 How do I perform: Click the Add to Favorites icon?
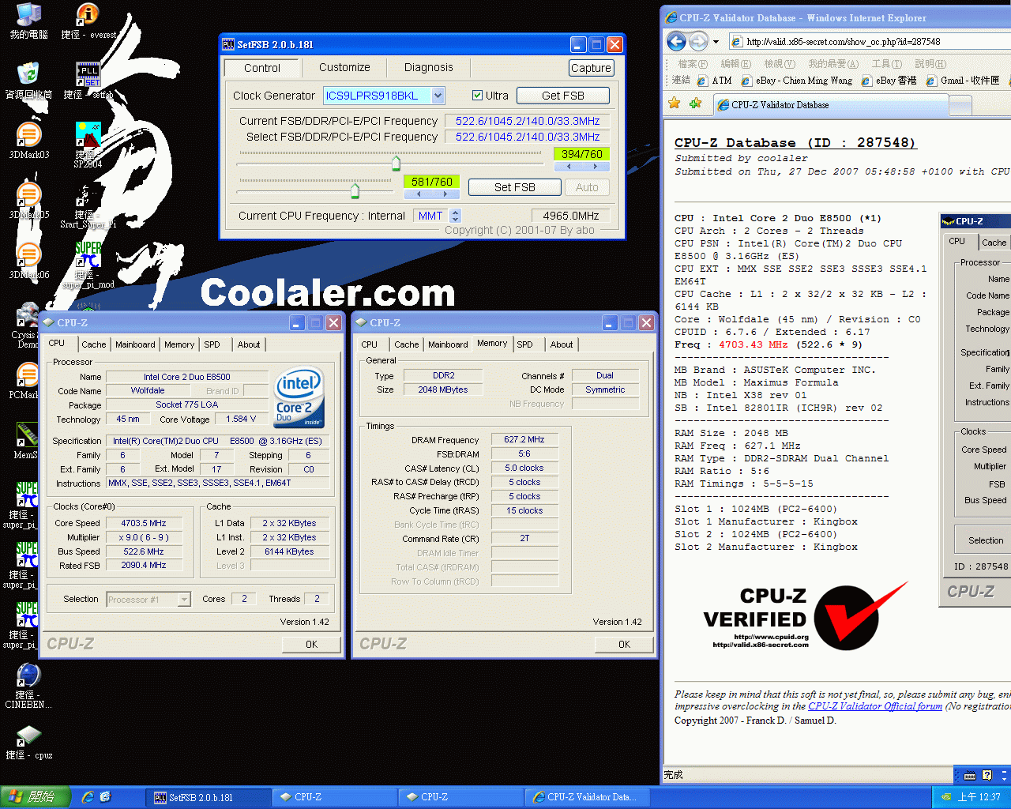695,103
